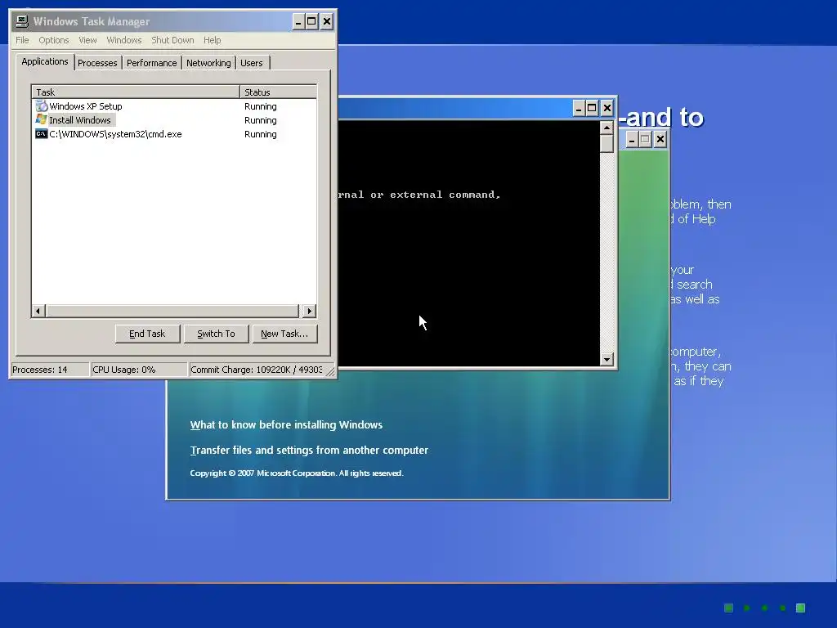Viewport: 837px width, 628px height.
Task: Click the command prompt scroll down arrow
Action: (x=606, y=360)
